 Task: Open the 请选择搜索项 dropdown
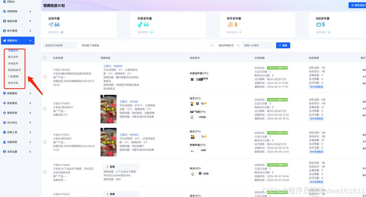tap(228, 45)
